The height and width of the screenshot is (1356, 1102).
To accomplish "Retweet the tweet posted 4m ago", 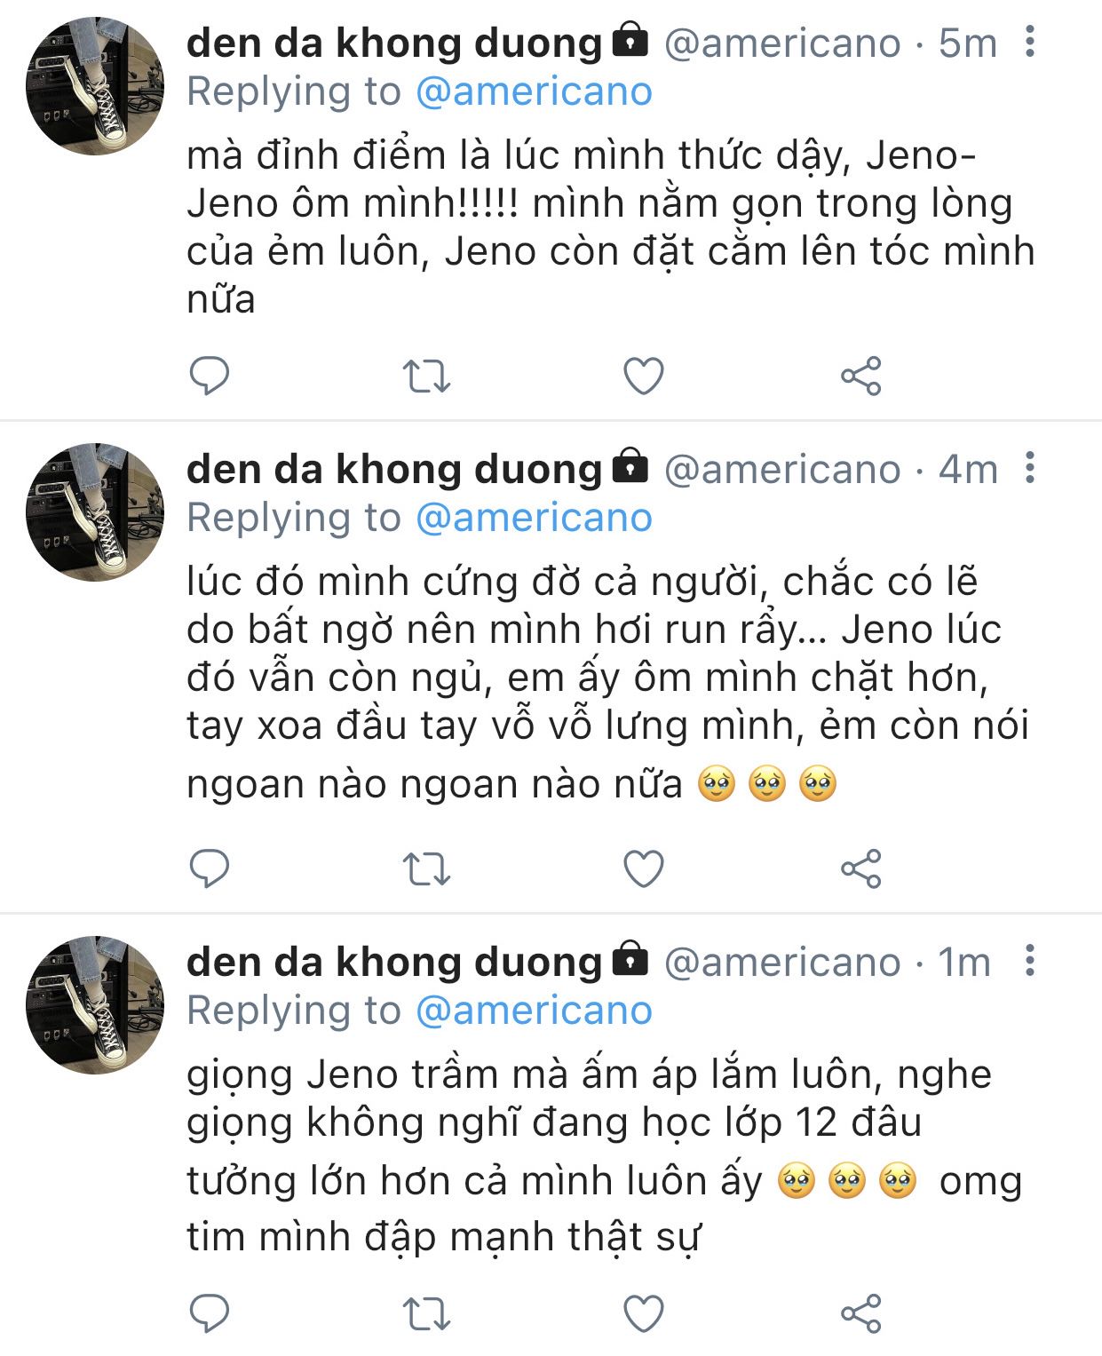I will [x=427, y=868].
